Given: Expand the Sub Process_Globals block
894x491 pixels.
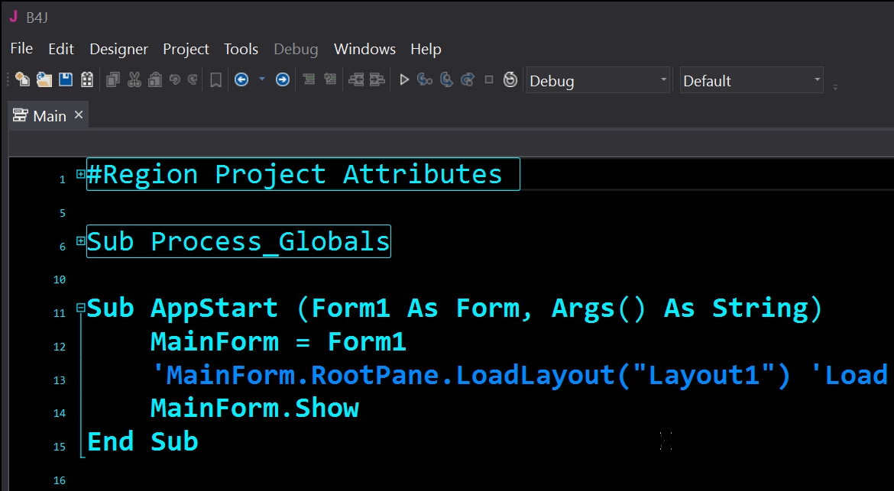Looking at the screenshot, I should (x=81, y=241).
